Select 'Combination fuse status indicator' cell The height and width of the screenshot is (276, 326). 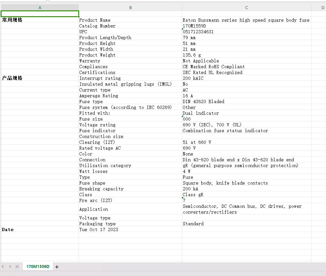247,131
